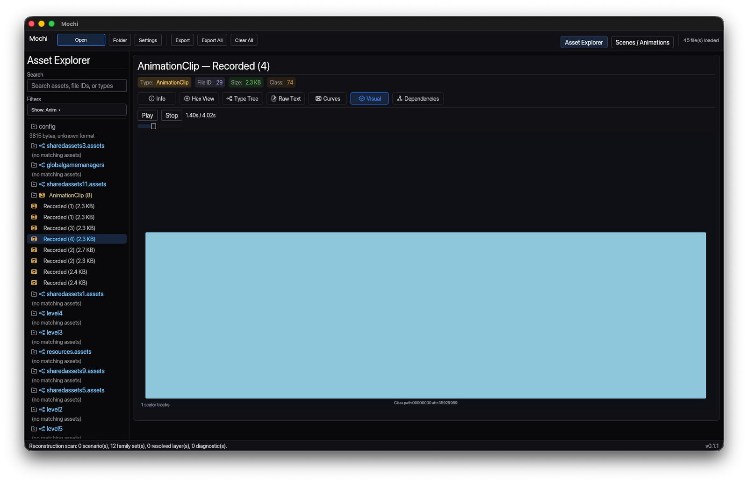
Task: Click the node-tree icon beside level5
Action: (42, 428)
